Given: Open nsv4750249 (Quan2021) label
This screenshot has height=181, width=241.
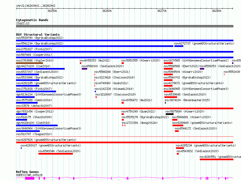Looking at the screenshot, I should 138,111.
